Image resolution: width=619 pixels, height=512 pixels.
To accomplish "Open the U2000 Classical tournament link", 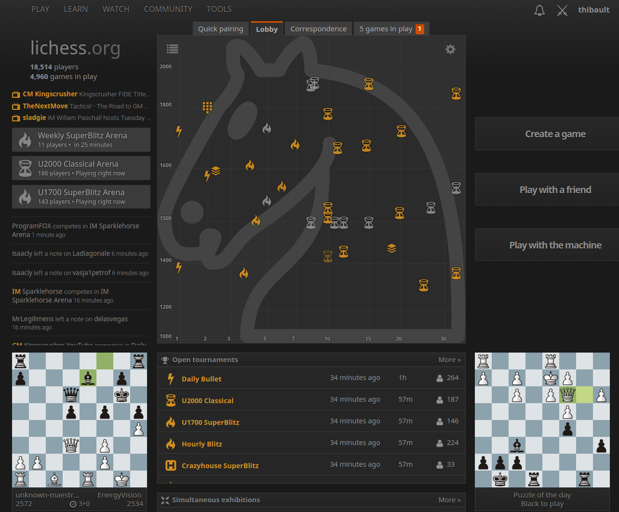I will coord(207,401).
